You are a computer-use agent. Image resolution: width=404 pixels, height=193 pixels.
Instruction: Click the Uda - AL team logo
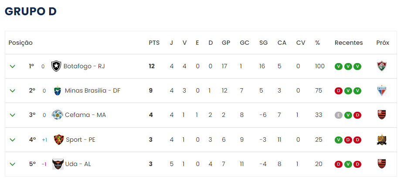coord(58,164)
